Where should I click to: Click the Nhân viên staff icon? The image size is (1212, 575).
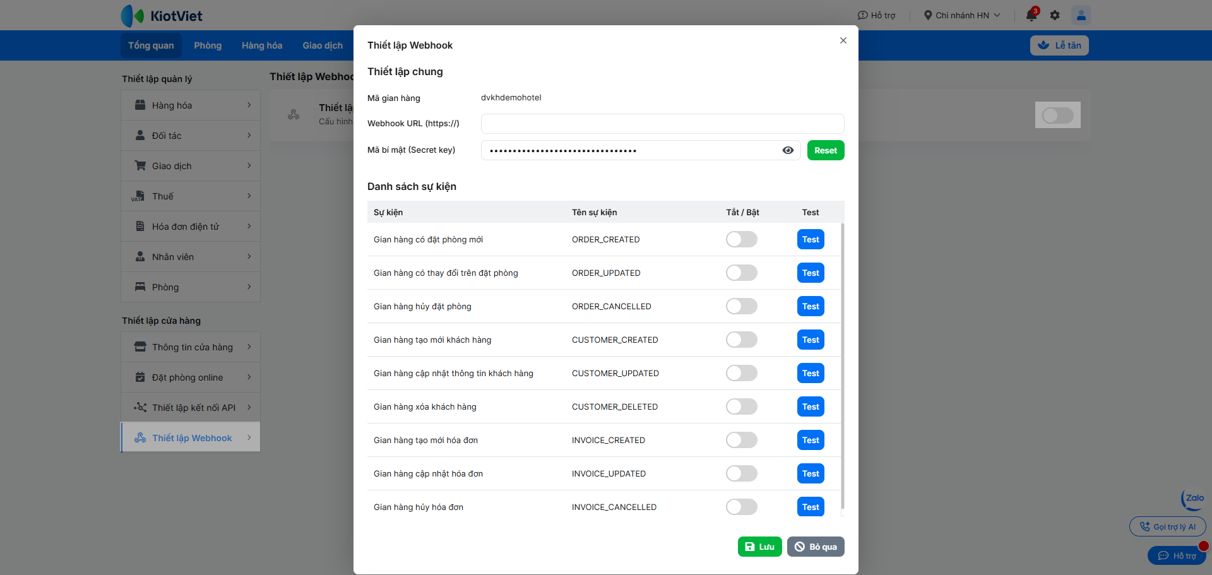[x=140, y=256]
